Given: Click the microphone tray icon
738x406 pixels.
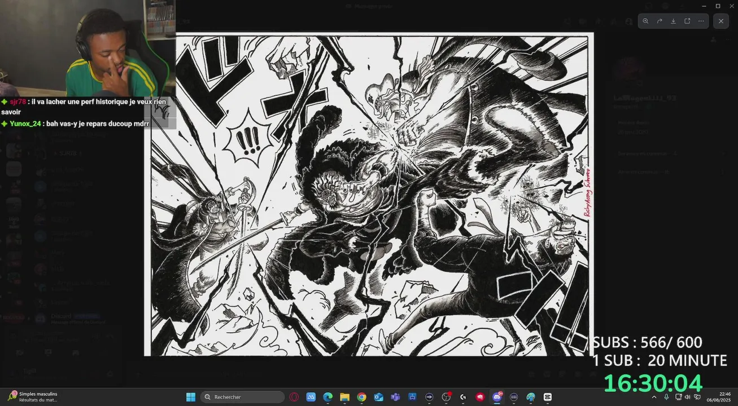Looking at the screenshot, I should click(667, 397).
